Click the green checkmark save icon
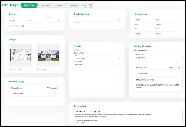 point(85,5)
